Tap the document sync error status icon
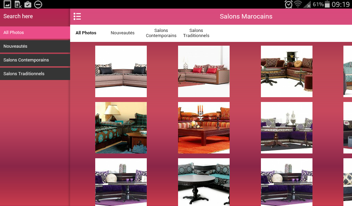The width and height of the screenshot is (352, 206). click(x=18, y=4)
